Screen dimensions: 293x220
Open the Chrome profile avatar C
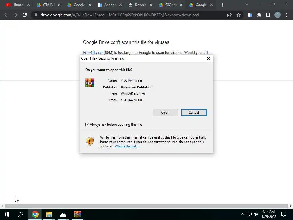point(278,15)
